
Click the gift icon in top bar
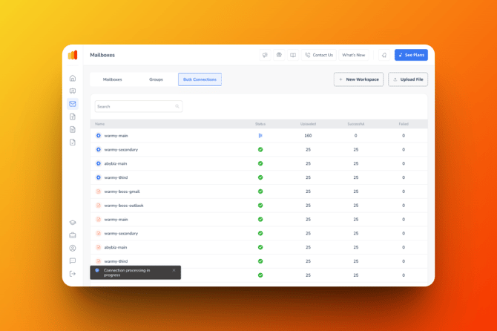pos(279,55)
